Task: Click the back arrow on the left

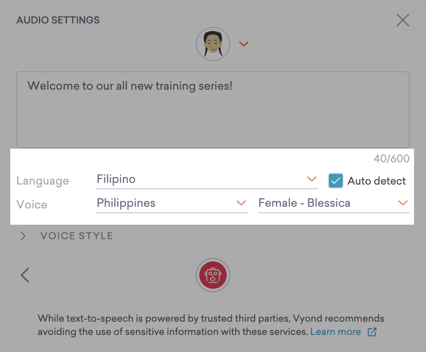Action: 24,275
